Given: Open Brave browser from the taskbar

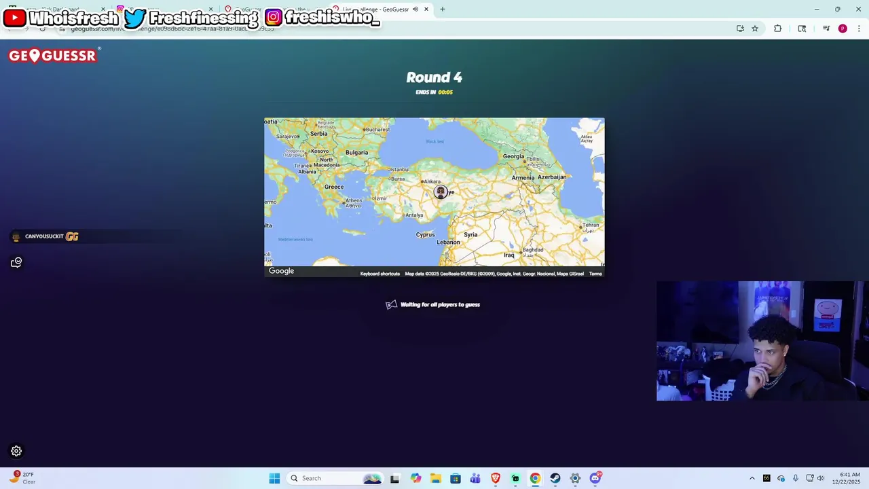Looking at the screenshot, I should click(496, 478).
